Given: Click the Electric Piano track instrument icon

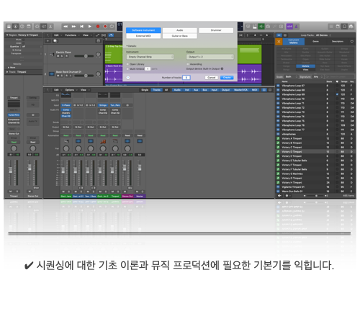Looking at the screenshot, I should coord(52,55).
